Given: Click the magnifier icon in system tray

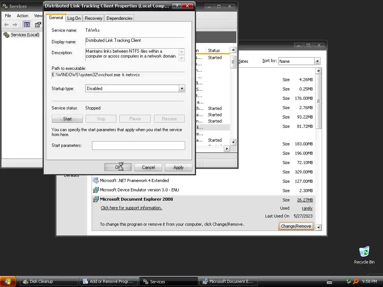Looking at the screenshot, I should (x=356, y=281).
